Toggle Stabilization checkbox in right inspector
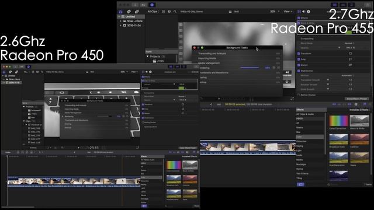The image size is (374, 210). pyautogui.click(x=299, y=71)
